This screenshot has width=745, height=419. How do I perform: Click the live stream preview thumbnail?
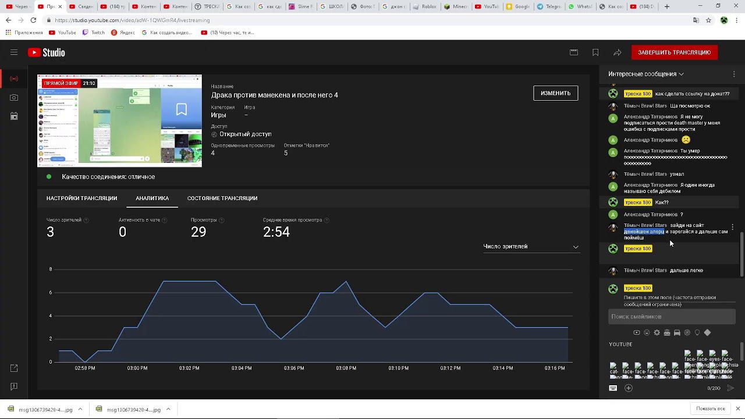(x=120, y=121)
